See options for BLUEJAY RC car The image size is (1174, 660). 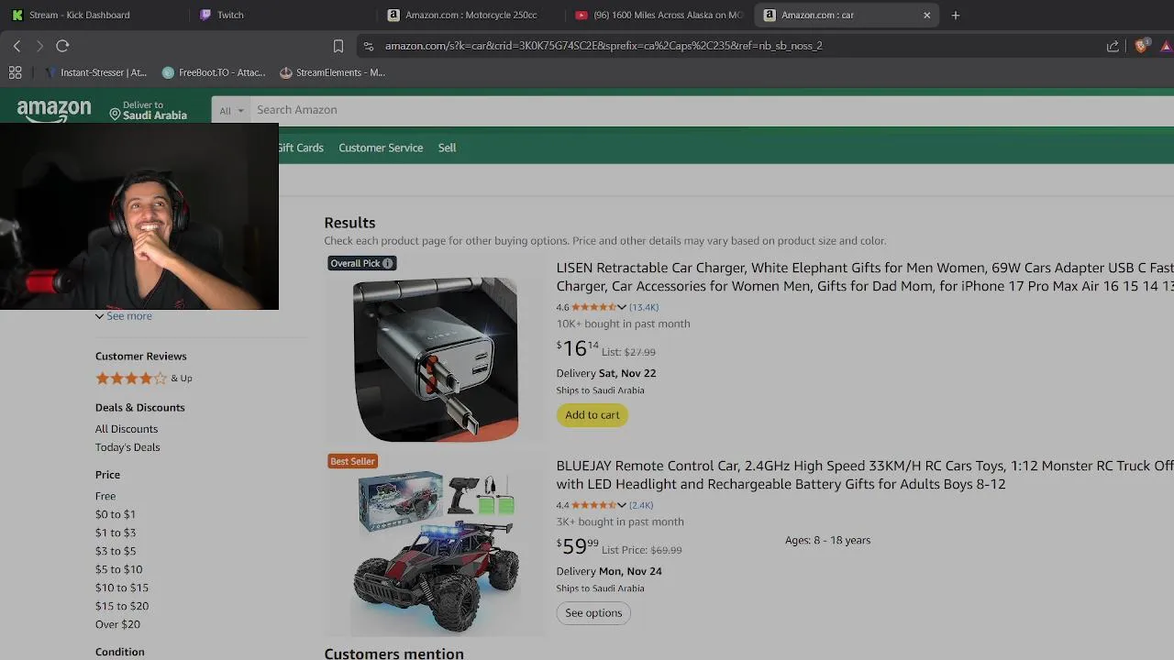click(593, 613)
